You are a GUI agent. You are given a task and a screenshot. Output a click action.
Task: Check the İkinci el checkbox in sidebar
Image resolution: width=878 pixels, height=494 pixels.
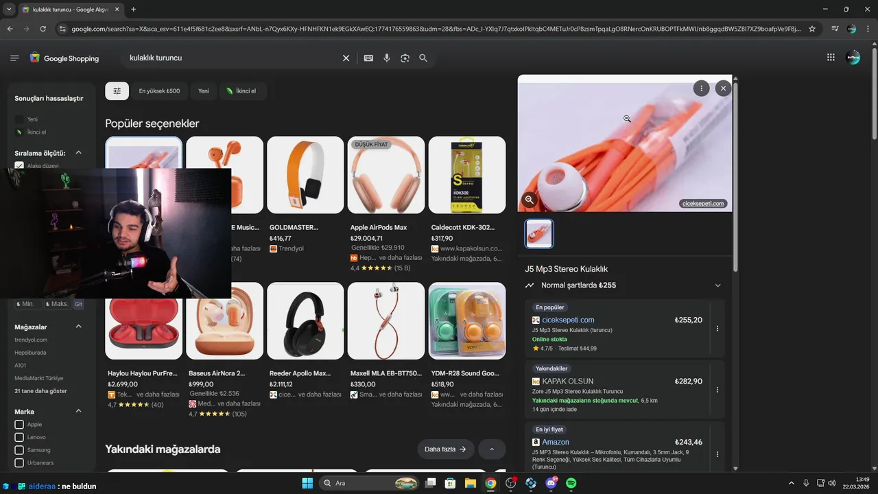click(19, 132)
